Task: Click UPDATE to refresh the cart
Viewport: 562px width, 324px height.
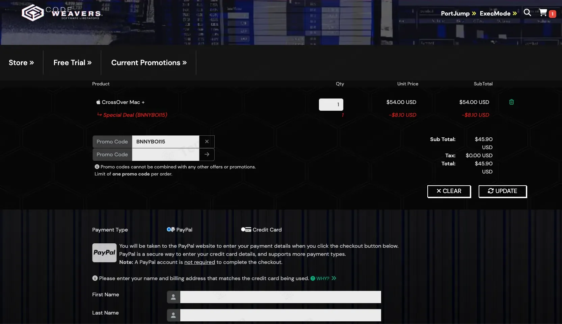Action: coord(503,191)
